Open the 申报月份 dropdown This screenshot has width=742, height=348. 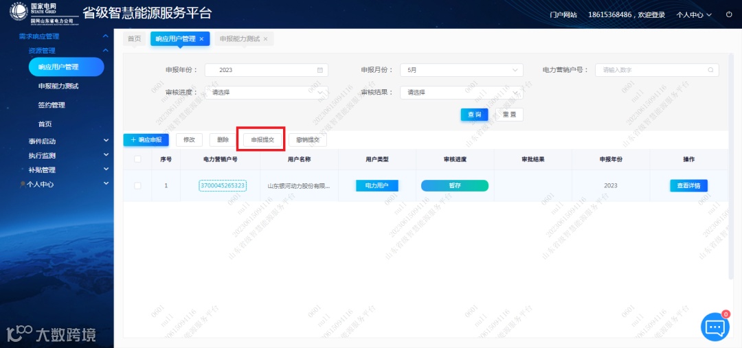click(462, 70)
